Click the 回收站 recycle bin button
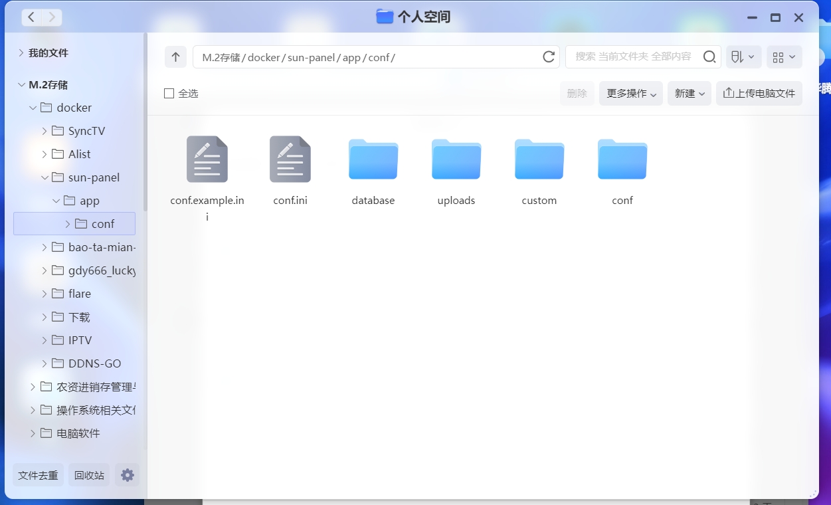 [89, 475]
